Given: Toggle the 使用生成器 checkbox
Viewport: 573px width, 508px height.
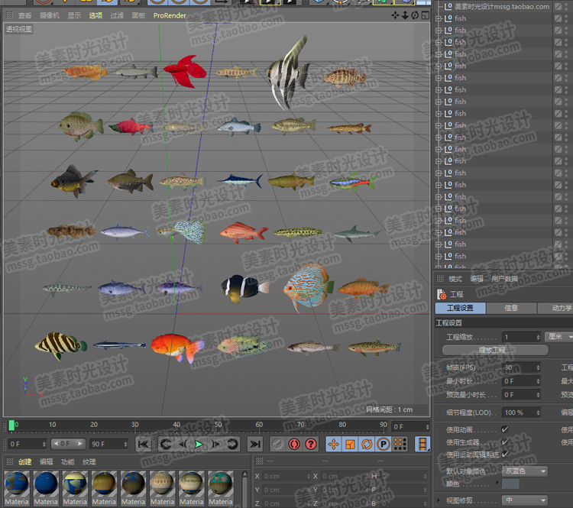Looking at the screenshot, I should [x=505, y=442].
